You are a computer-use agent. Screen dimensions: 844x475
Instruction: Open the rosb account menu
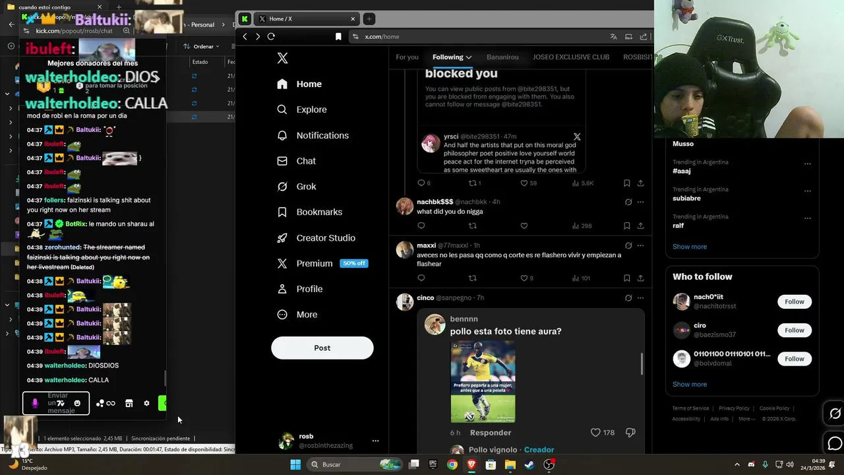pyautogui.click(x=375, y=441)
